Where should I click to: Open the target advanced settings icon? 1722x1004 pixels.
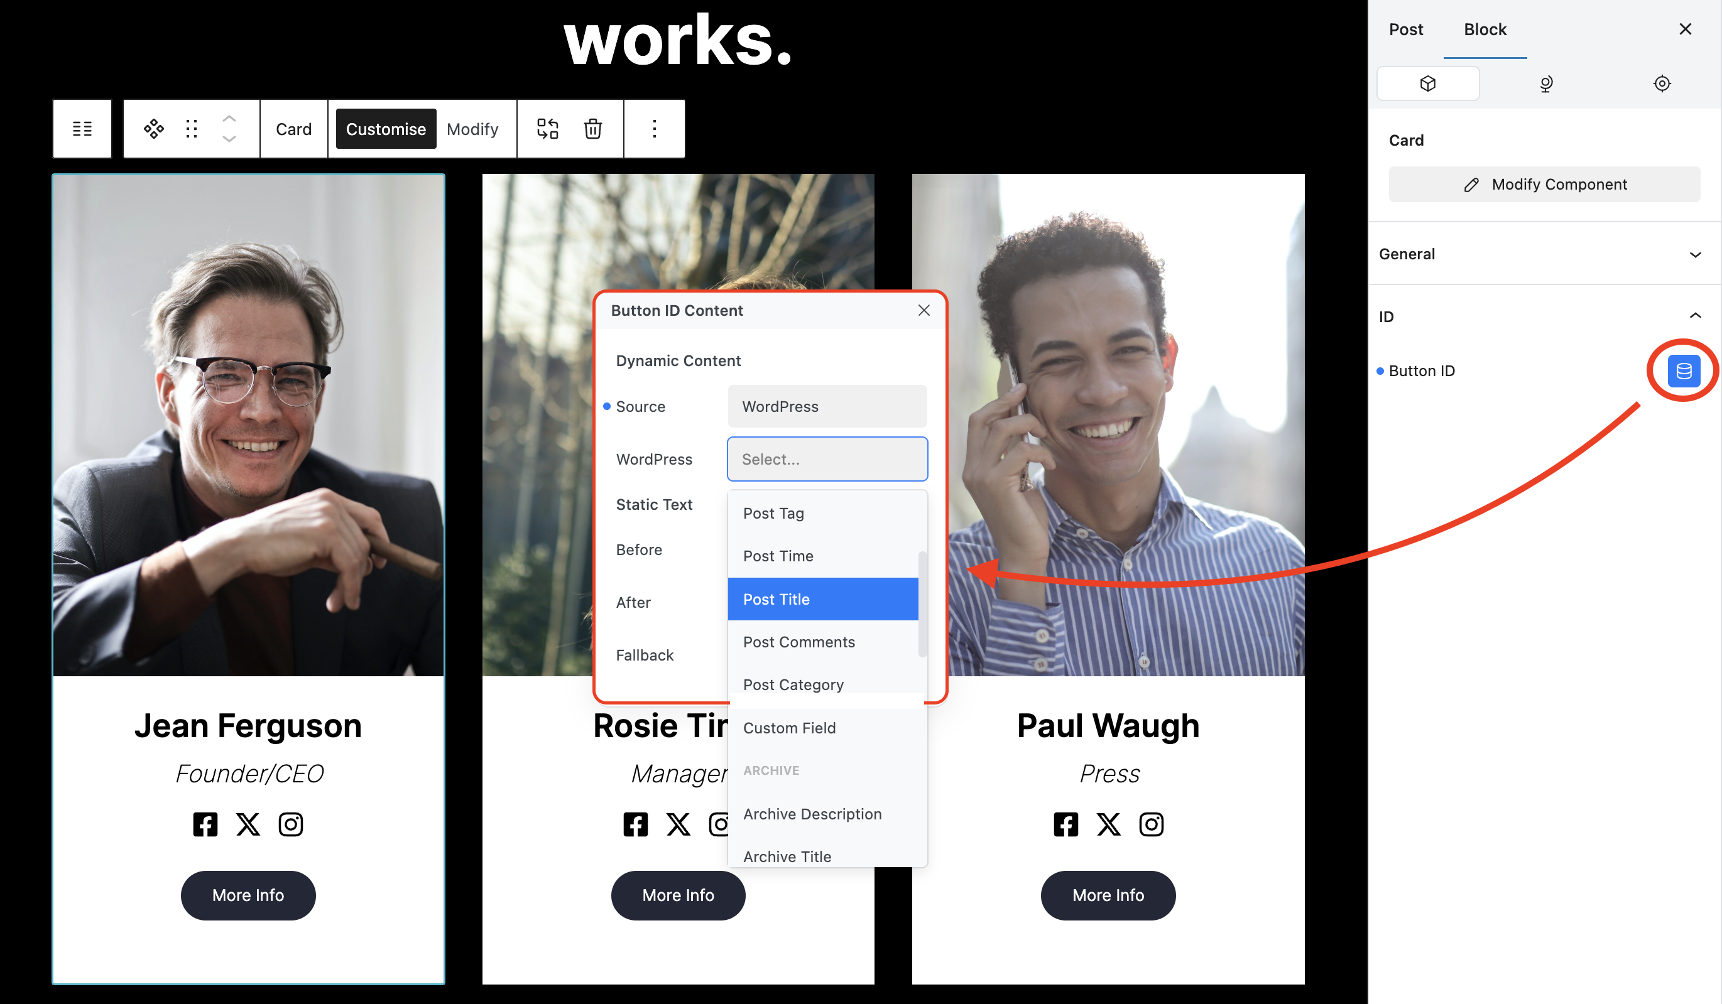pyautogui.click(x=1662, y=84)
